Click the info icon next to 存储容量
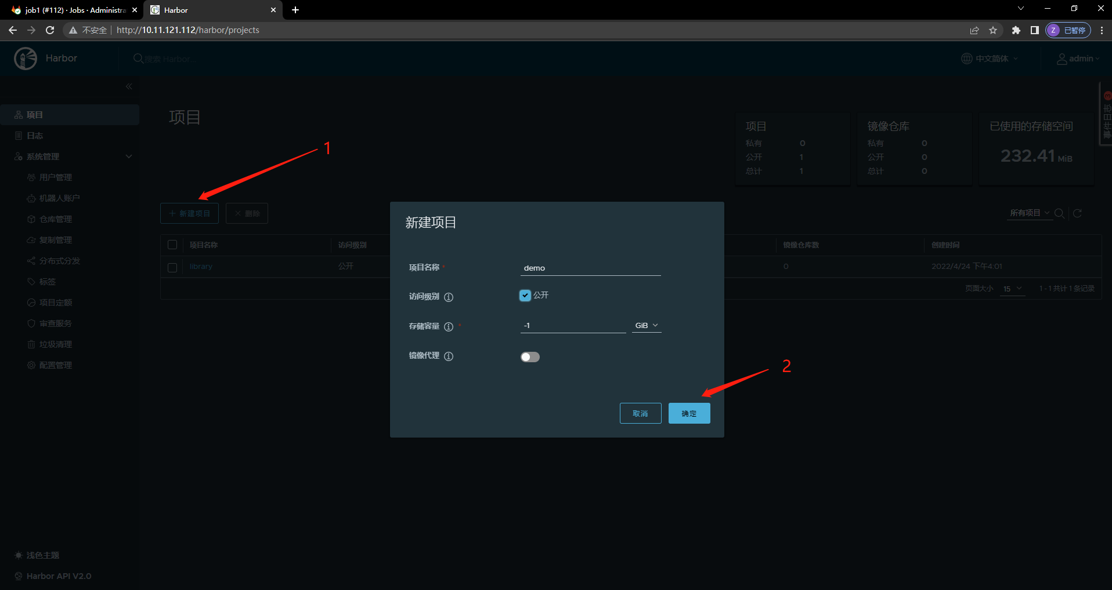The image size is (1112, 590). tap(449, 326)
